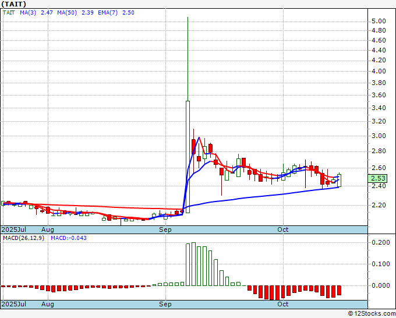This screenshot has height=318, width=396.
Task: Click Aug on MACD panel axis
Action: point(48,304)
